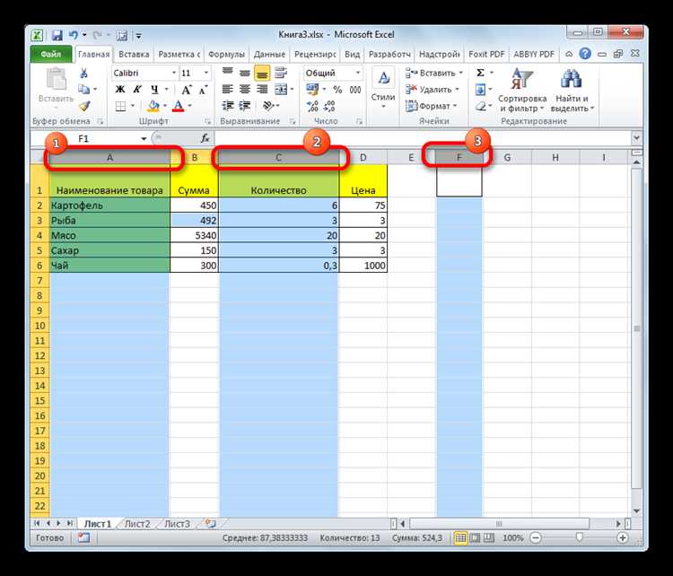Open the Файл tab

50,54
